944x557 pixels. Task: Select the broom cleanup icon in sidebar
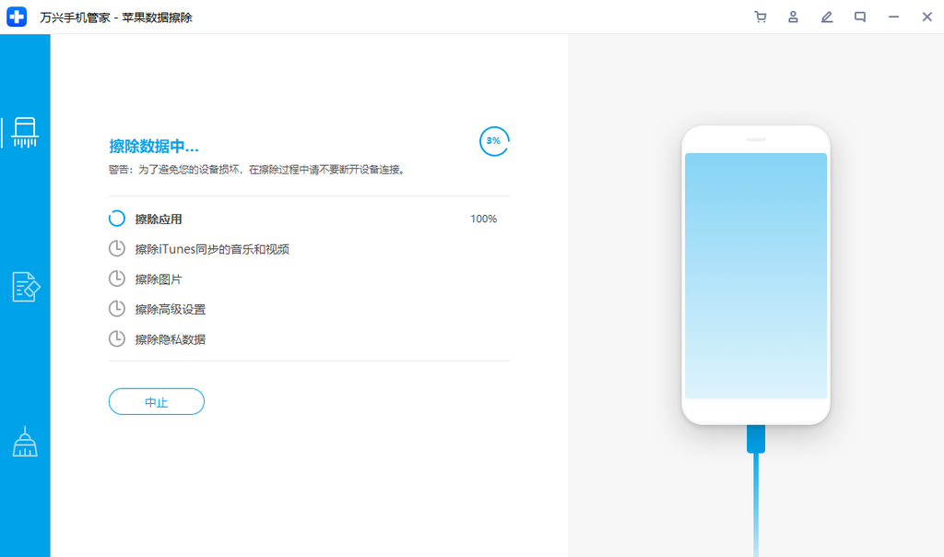pyautogui.click(x=25, y=441)
